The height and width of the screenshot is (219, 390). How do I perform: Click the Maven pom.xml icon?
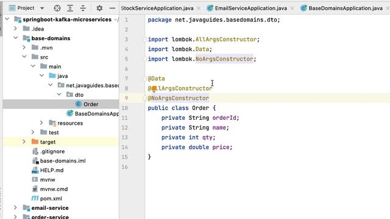35,198
